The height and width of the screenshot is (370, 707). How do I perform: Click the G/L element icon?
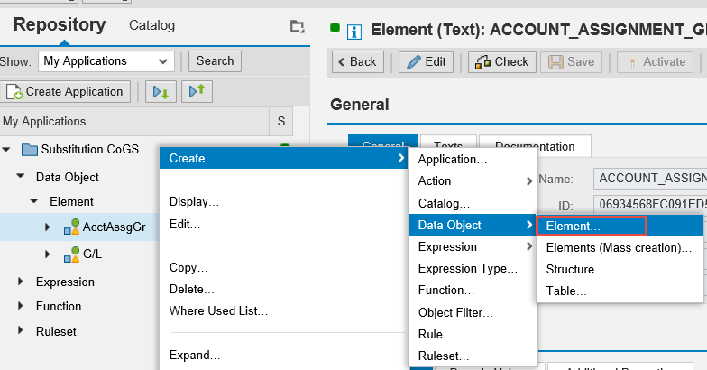pyautogui.click(x=71, y=254)
